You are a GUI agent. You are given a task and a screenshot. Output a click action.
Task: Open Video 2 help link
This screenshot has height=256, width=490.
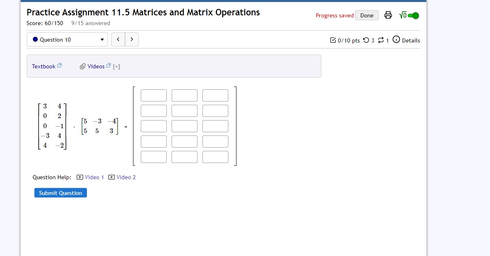pyautogui.click(x=125, y=177)
